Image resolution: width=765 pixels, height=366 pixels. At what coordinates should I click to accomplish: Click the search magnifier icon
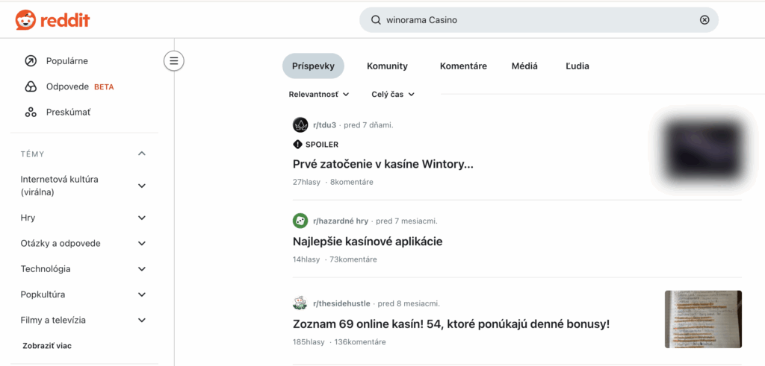point(376,20)
